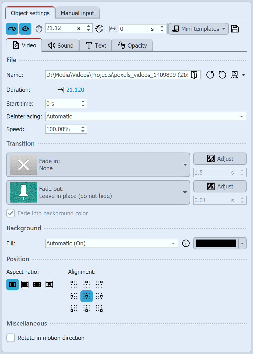Enable Rotate in motion direction
This screenshot has height=354, width=253.
click(x=11, y=337)
